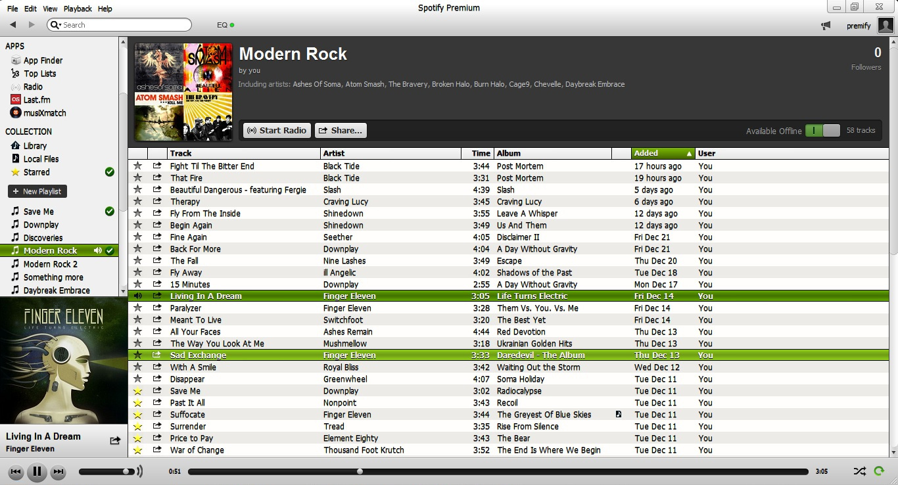Sort by the Artist column header
Viewport: 898px width, 485px height.
(x=391, y=153)
